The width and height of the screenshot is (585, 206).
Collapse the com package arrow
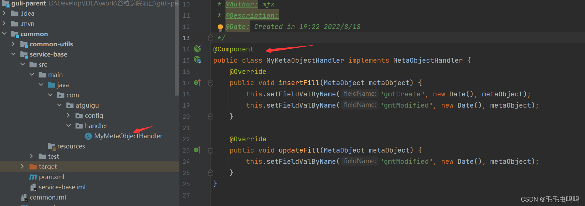coord(50,95)
